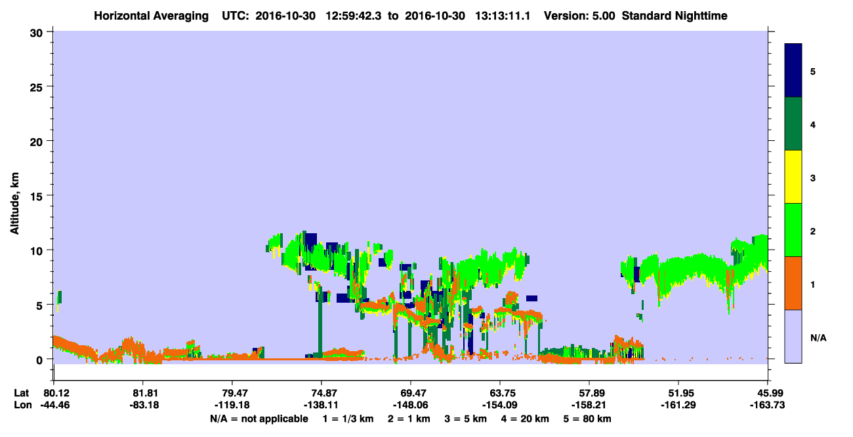Click the colorbar label '2'
The width and height of the screenshot is (853, 437).
[813, 230]
